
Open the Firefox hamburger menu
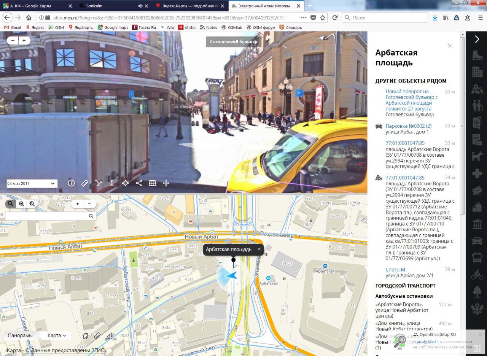(480, 17)
